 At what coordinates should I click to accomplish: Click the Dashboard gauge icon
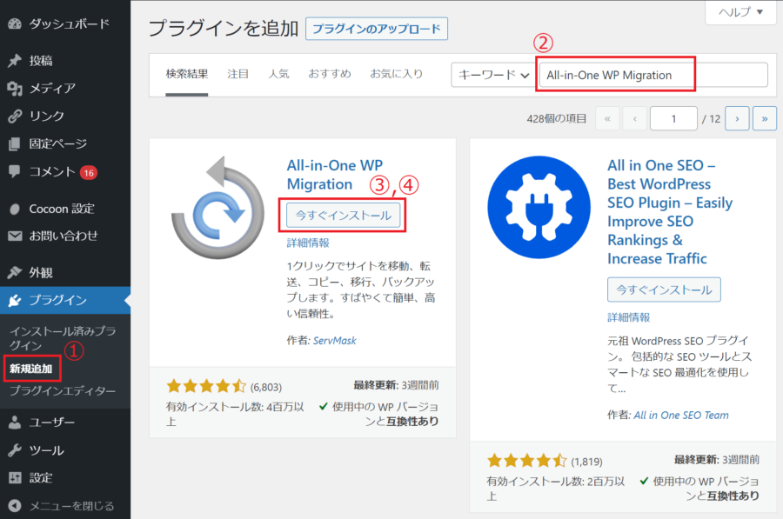(15, 23)
